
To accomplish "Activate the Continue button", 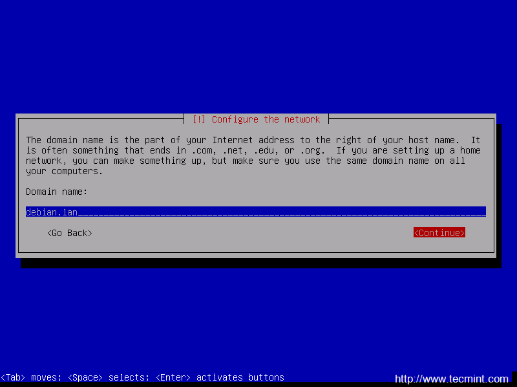I will point(439,233).
